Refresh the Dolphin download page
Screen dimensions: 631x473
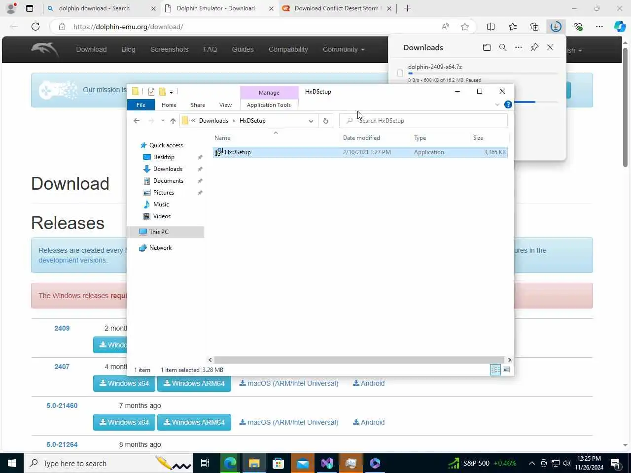click(x=35, y=27)
